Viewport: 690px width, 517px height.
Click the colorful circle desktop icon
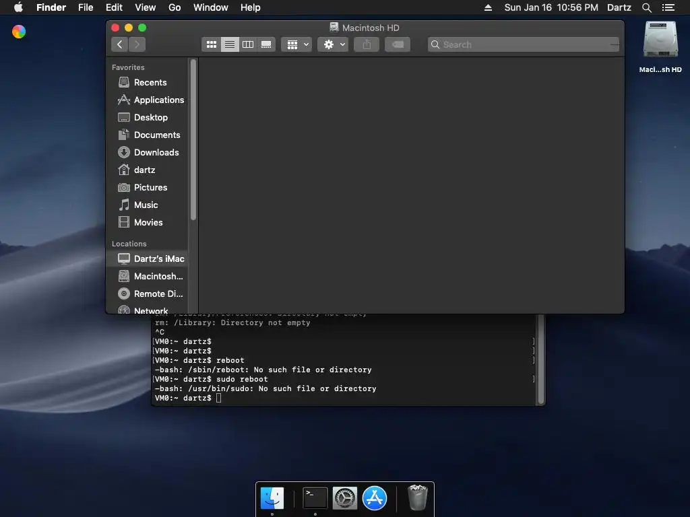coord(19,32)
